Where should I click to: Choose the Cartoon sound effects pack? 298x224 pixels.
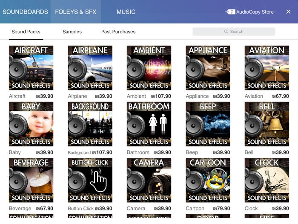[208, 180]
